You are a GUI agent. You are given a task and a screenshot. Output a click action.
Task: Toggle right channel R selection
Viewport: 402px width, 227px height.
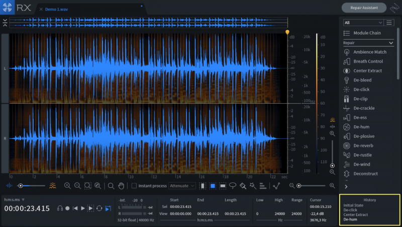click(5, 138)
